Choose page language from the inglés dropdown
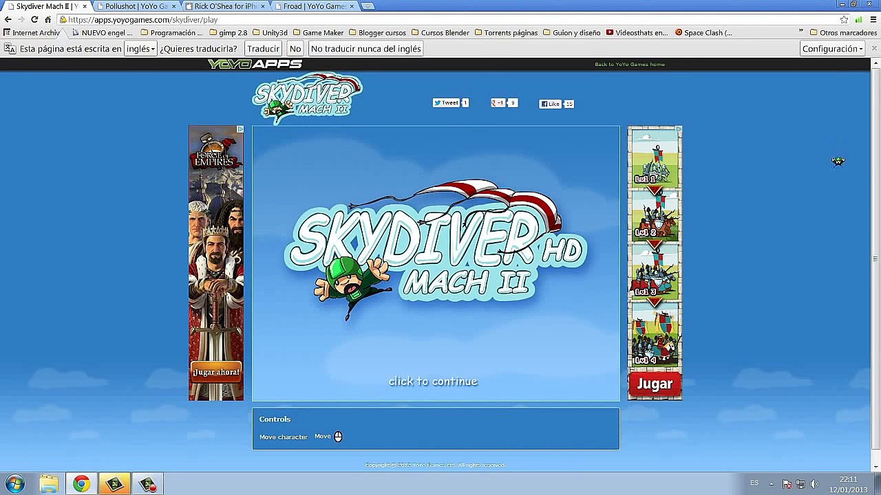Image resolution: width=881 pixels, height=495 pixels. 140,49
